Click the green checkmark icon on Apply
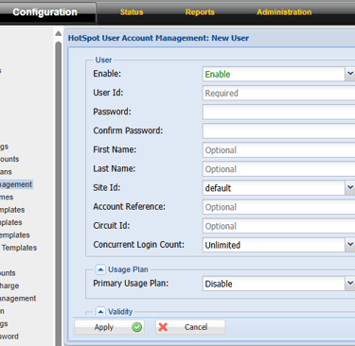Image resolution: width=355 pixels, height=346 pixels. [x=137, y=327]
